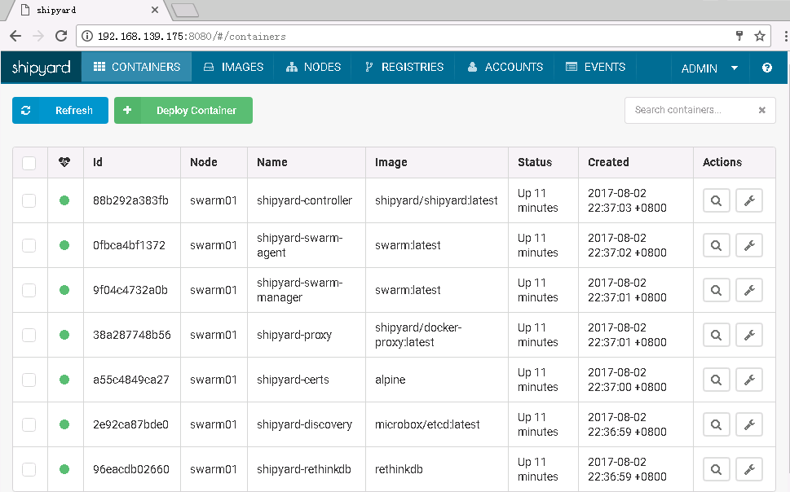Check the shipyard-swarm-agent row checkbox
The image size is (790, 492).
(x=29, y=245)
